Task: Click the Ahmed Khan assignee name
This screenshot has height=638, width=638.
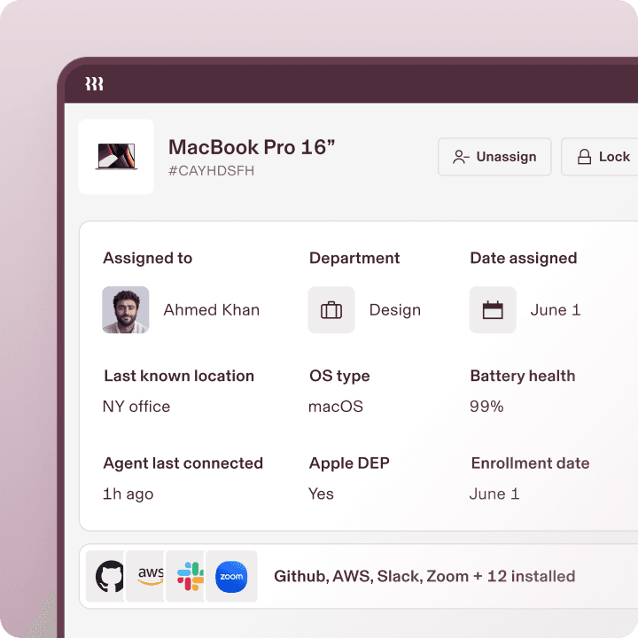Action: click(x=211, y=310)
